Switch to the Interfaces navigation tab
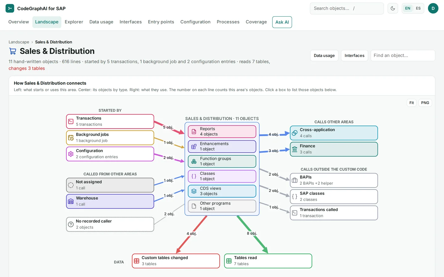Image resolution: width=444 pixels, height=277 pixels. point(131,22)
